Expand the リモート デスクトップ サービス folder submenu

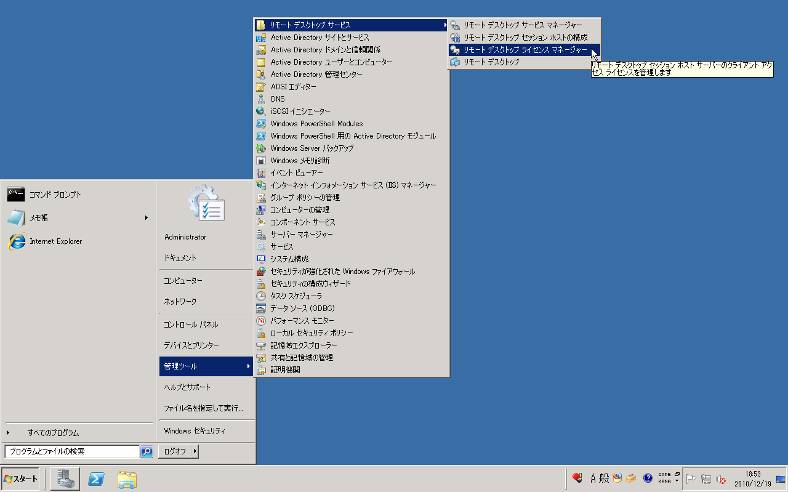[x=352, y=25]
